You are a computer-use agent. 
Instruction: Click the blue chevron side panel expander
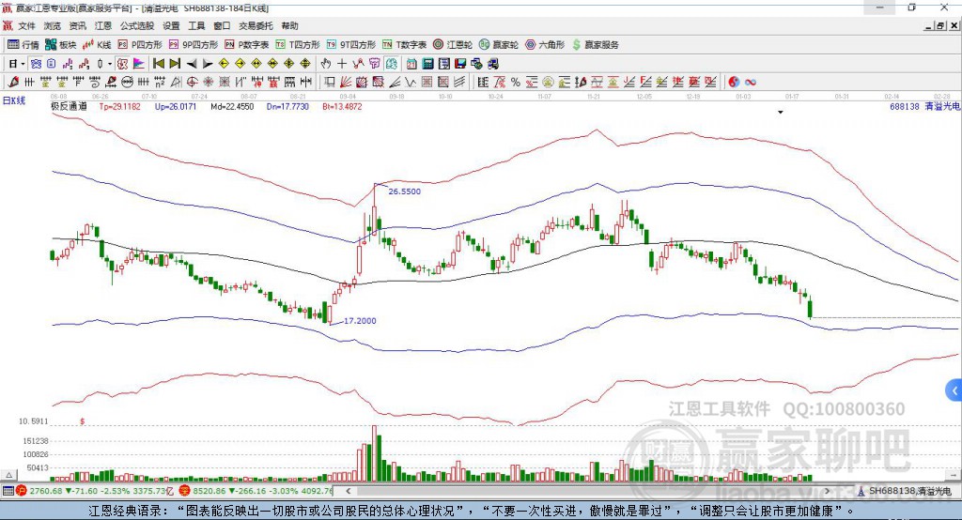(x=954, y=390)
